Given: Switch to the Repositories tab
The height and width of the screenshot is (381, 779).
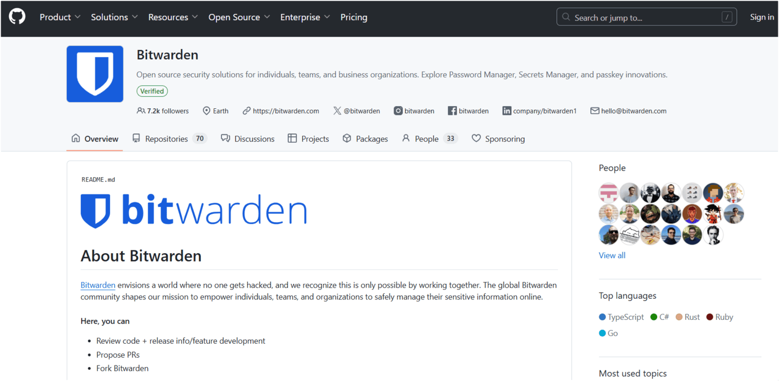Looking at the screenshot, I should [169, 139].
